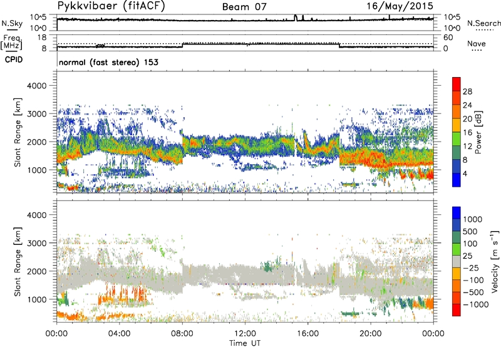This screenshot has height=347, width=501.
Task: Pick the teal 100–500 Velocity colorbar segment
Action: tap(457, 237)
